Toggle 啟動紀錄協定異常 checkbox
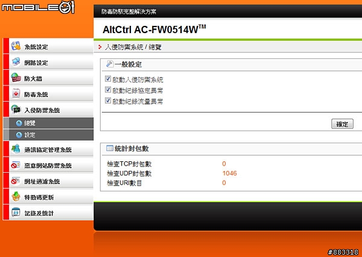 pos(108,90)
